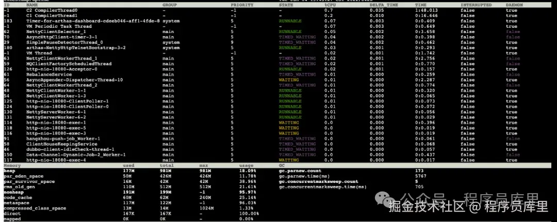Click http-nio-18080-exec-1 thread name

click(x=56, y=123)
